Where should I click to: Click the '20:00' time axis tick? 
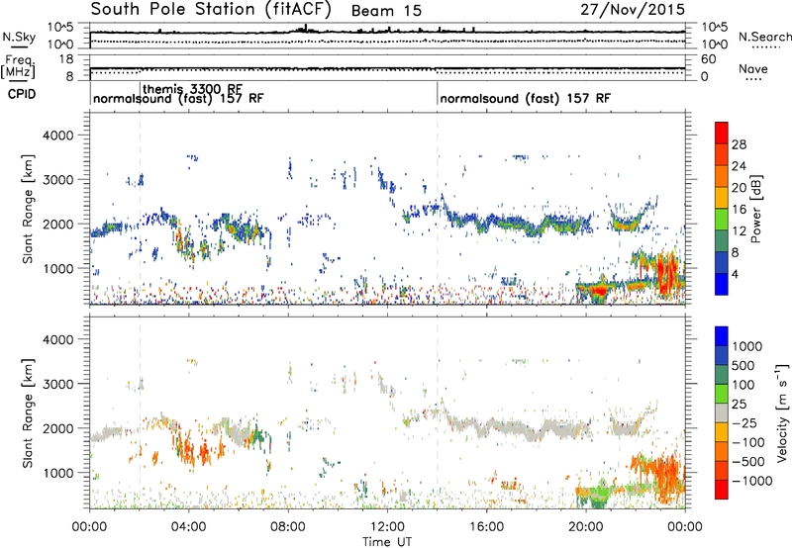click(x=585, y=527)
